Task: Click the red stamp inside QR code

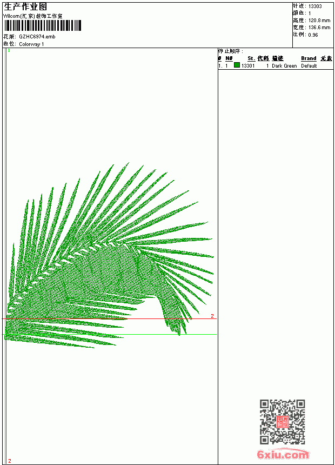Action: pyautogui.click(x=282, y=422)
